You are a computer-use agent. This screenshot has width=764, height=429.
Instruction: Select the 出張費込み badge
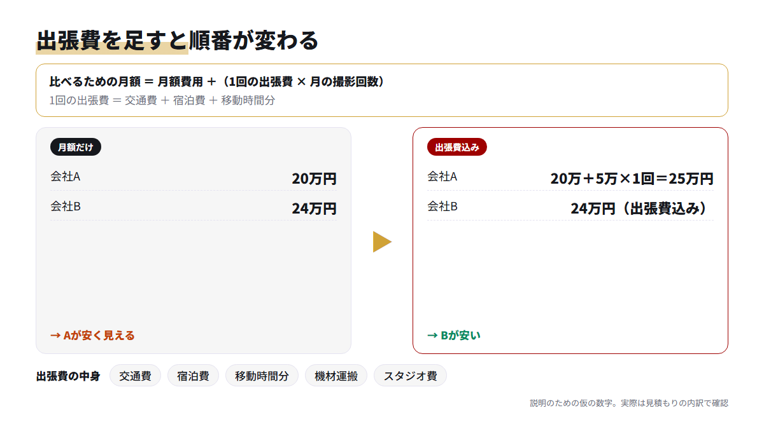click(x=457, y=147)
